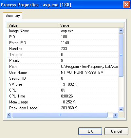This screenshot has width=131, height=138.
Task: Select the PID row label
Action: 12,37
